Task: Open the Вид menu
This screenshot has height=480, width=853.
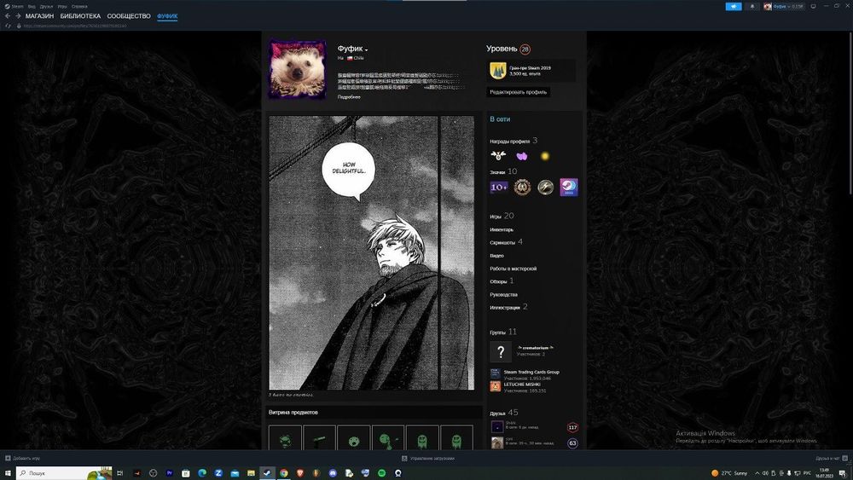Action: (x=32, y=7)
